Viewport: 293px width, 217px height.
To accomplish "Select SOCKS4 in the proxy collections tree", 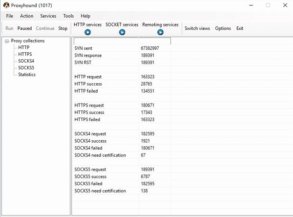I will click(26, 61).
